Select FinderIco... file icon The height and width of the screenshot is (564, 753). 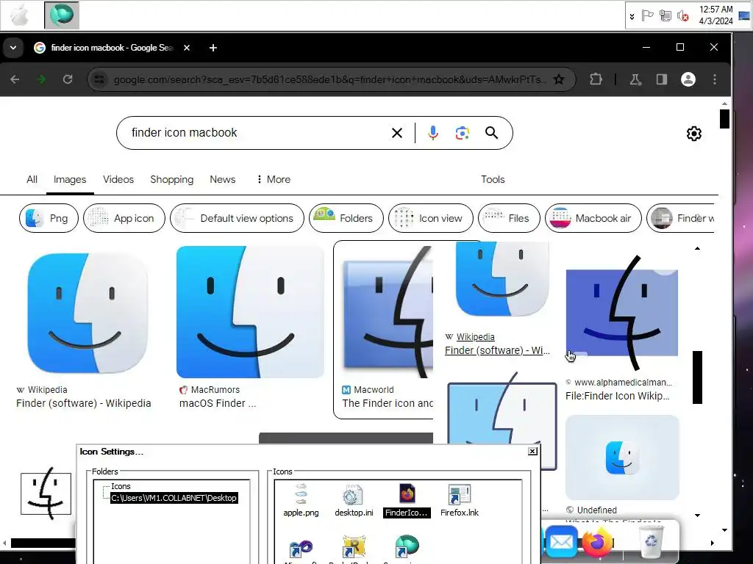click(x=407, y=501)
